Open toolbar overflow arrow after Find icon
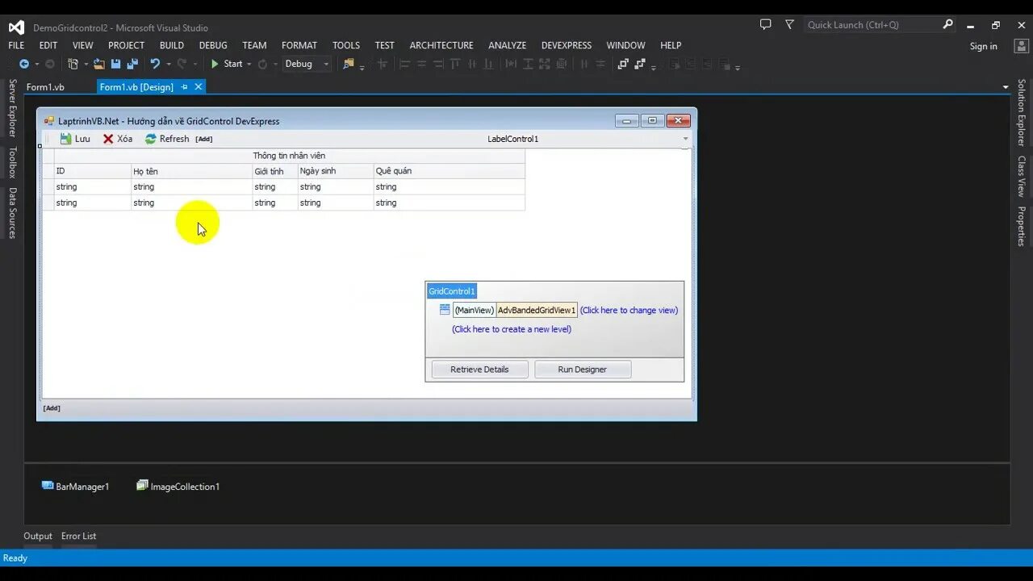Screen dimensions: 1033x581 click(x=362, y=68)
